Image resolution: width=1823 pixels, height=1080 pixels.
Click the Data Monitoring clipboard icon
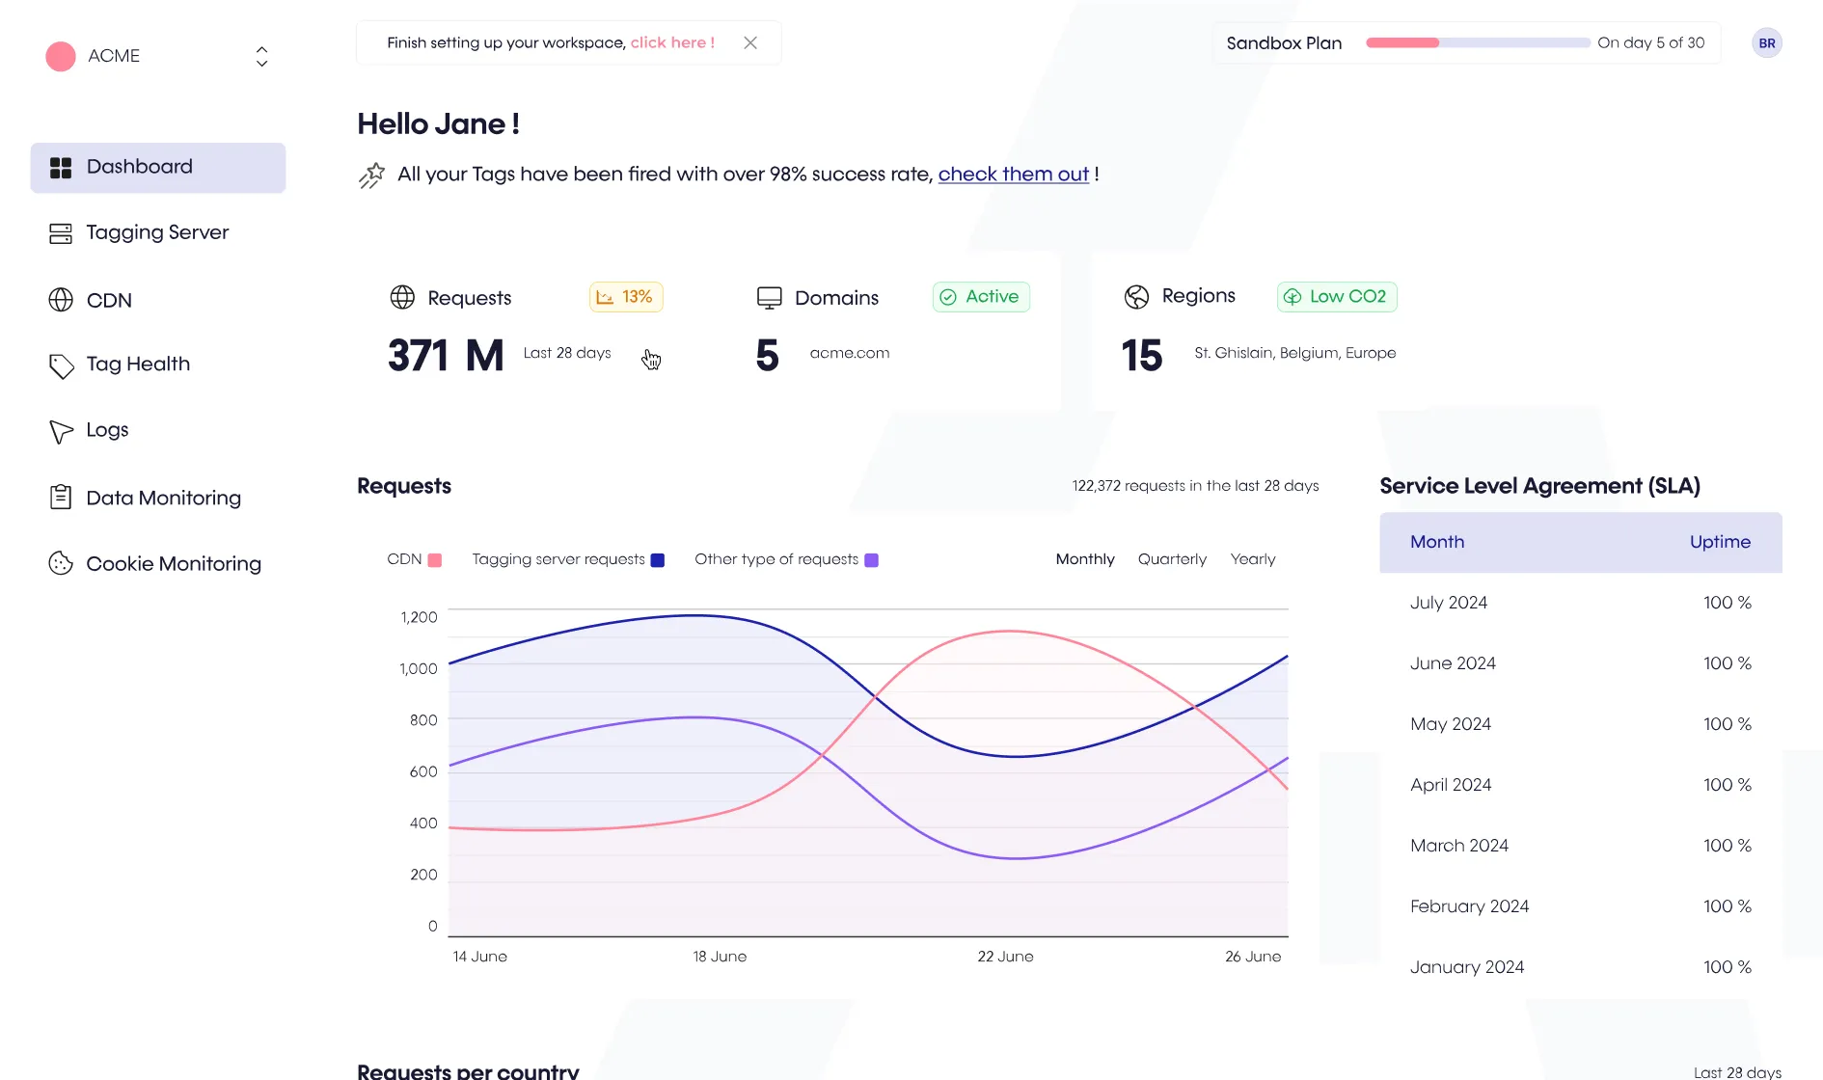(61, 497)
